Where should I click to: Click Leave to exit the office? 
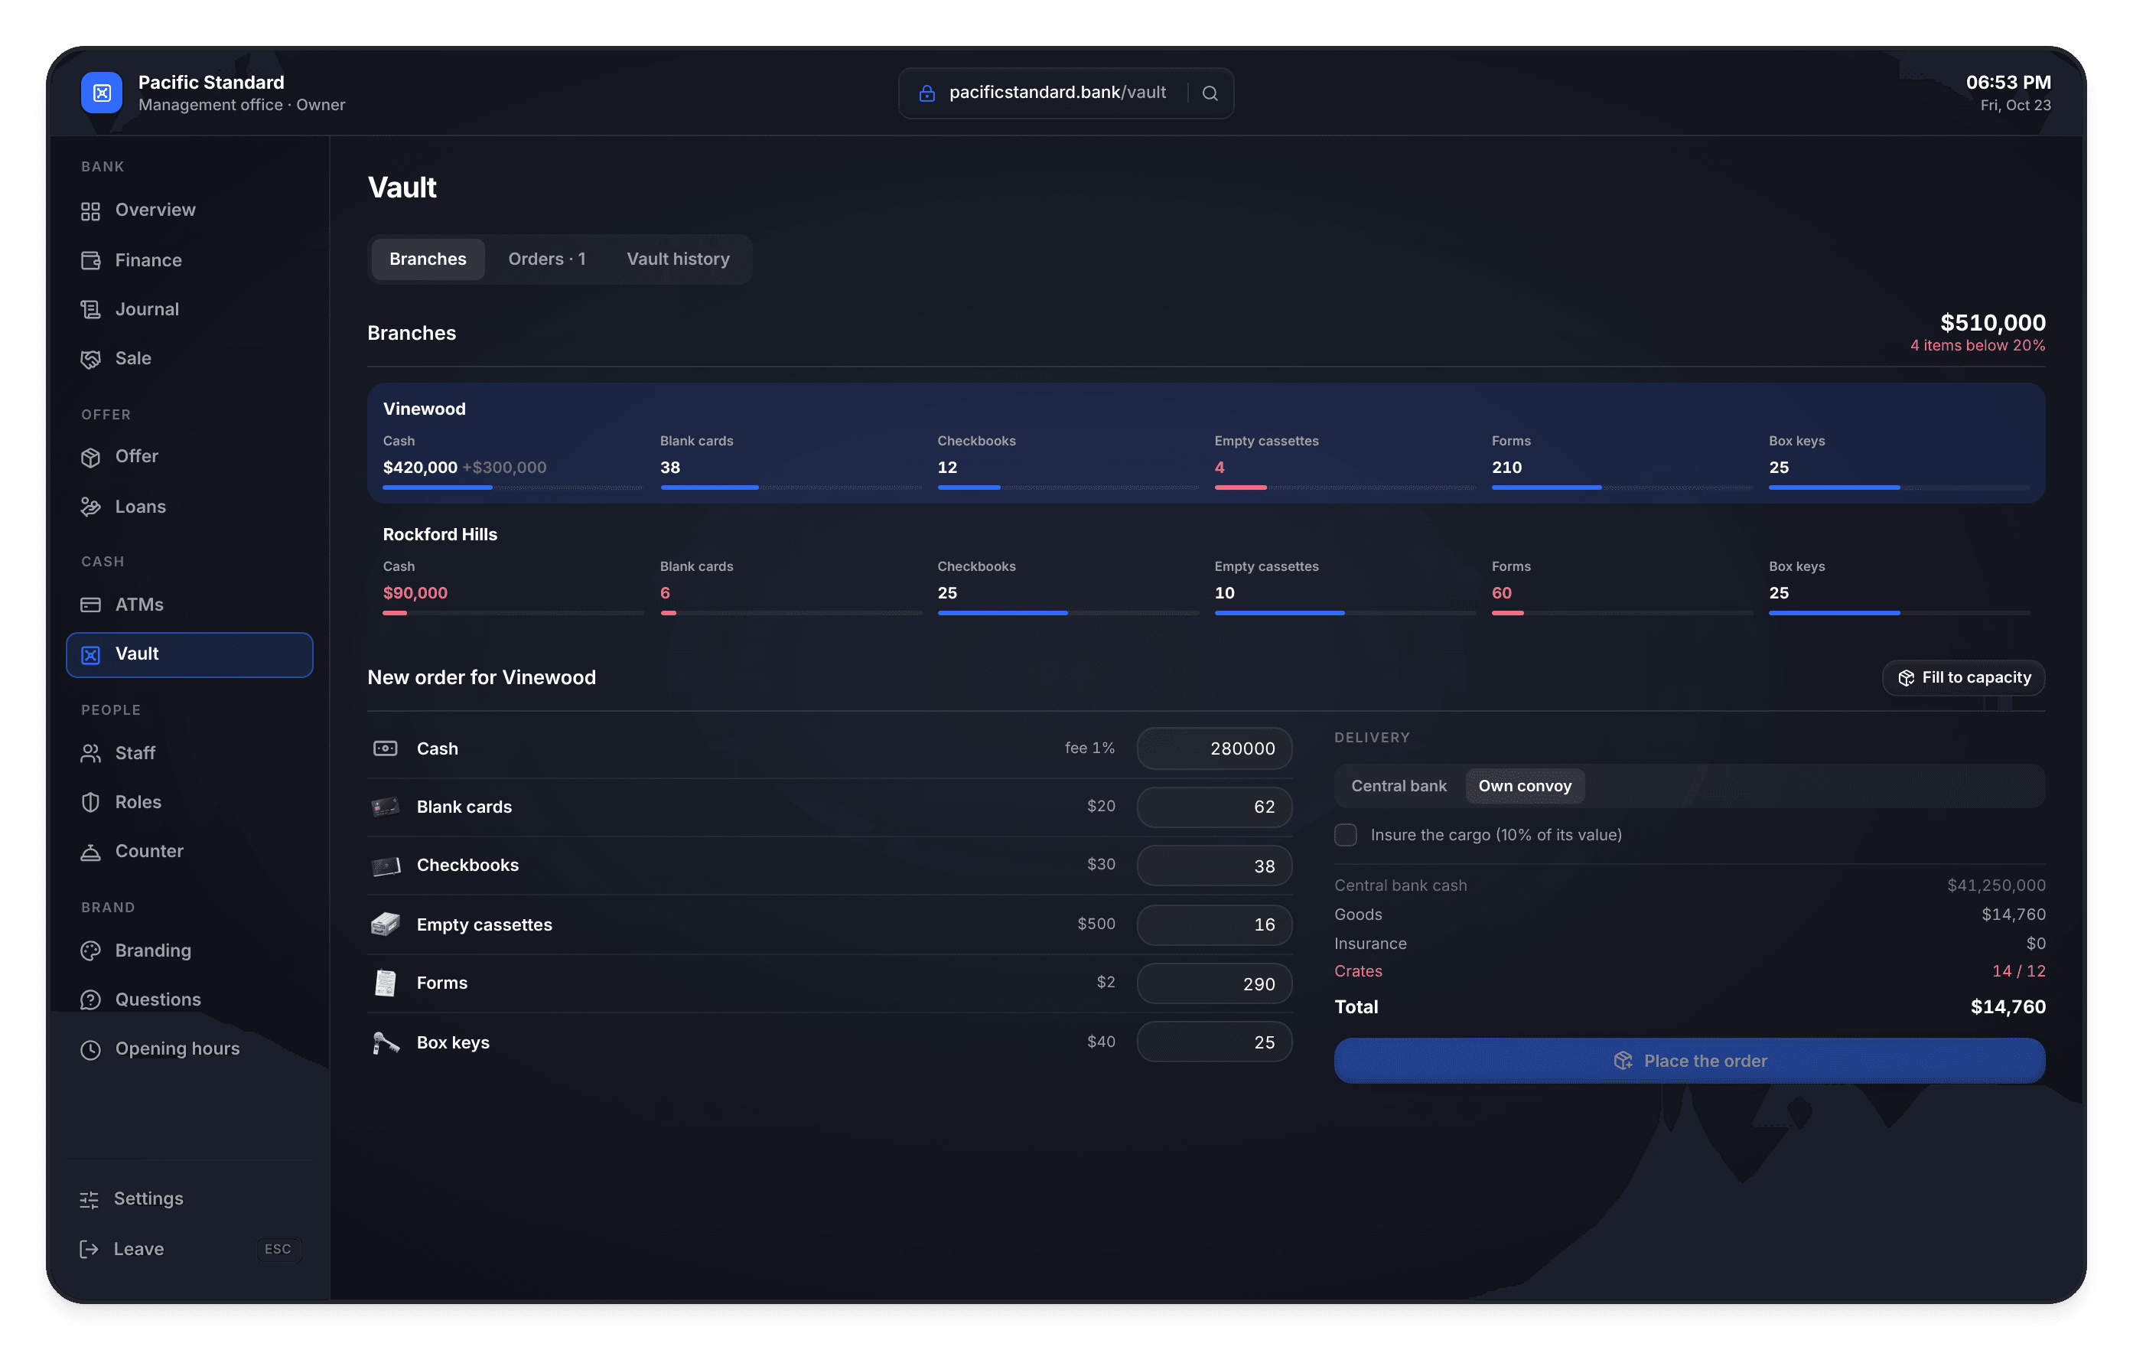point(189,1248)
